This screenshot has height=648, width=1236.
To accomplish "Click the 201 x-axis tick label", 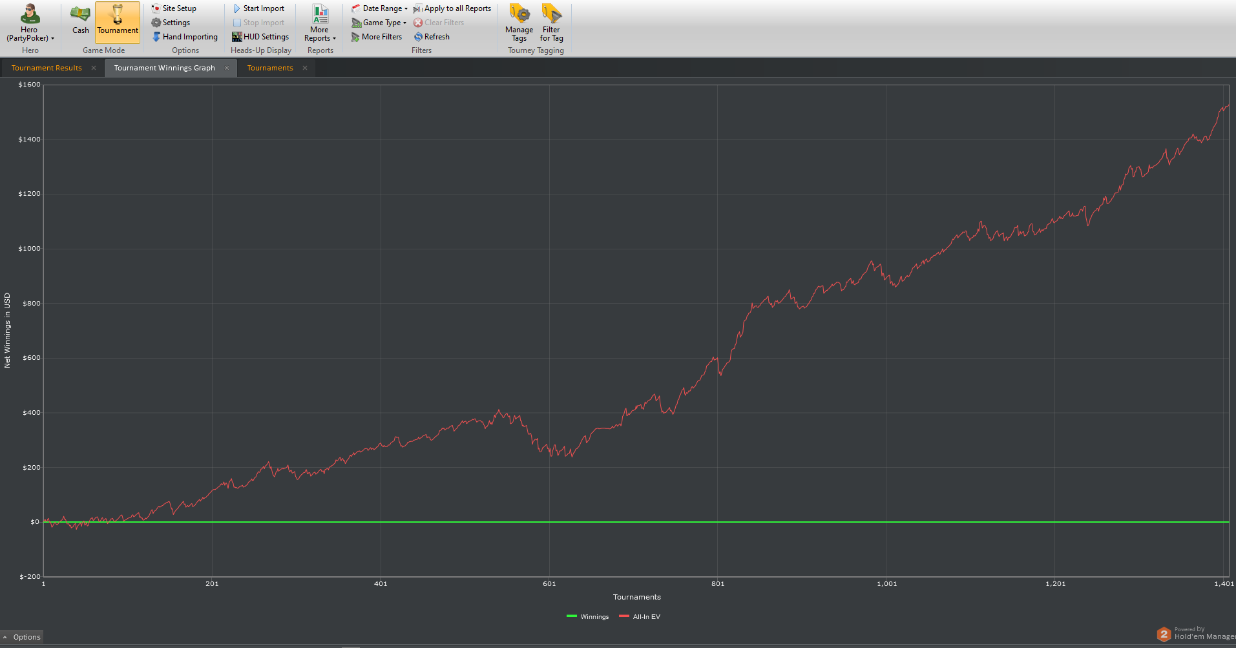I will click(212, 584).
